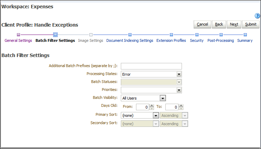This screenshot has height=149, width=261.
Task: Click the Image Settings step label
Action: click(90, 40)
